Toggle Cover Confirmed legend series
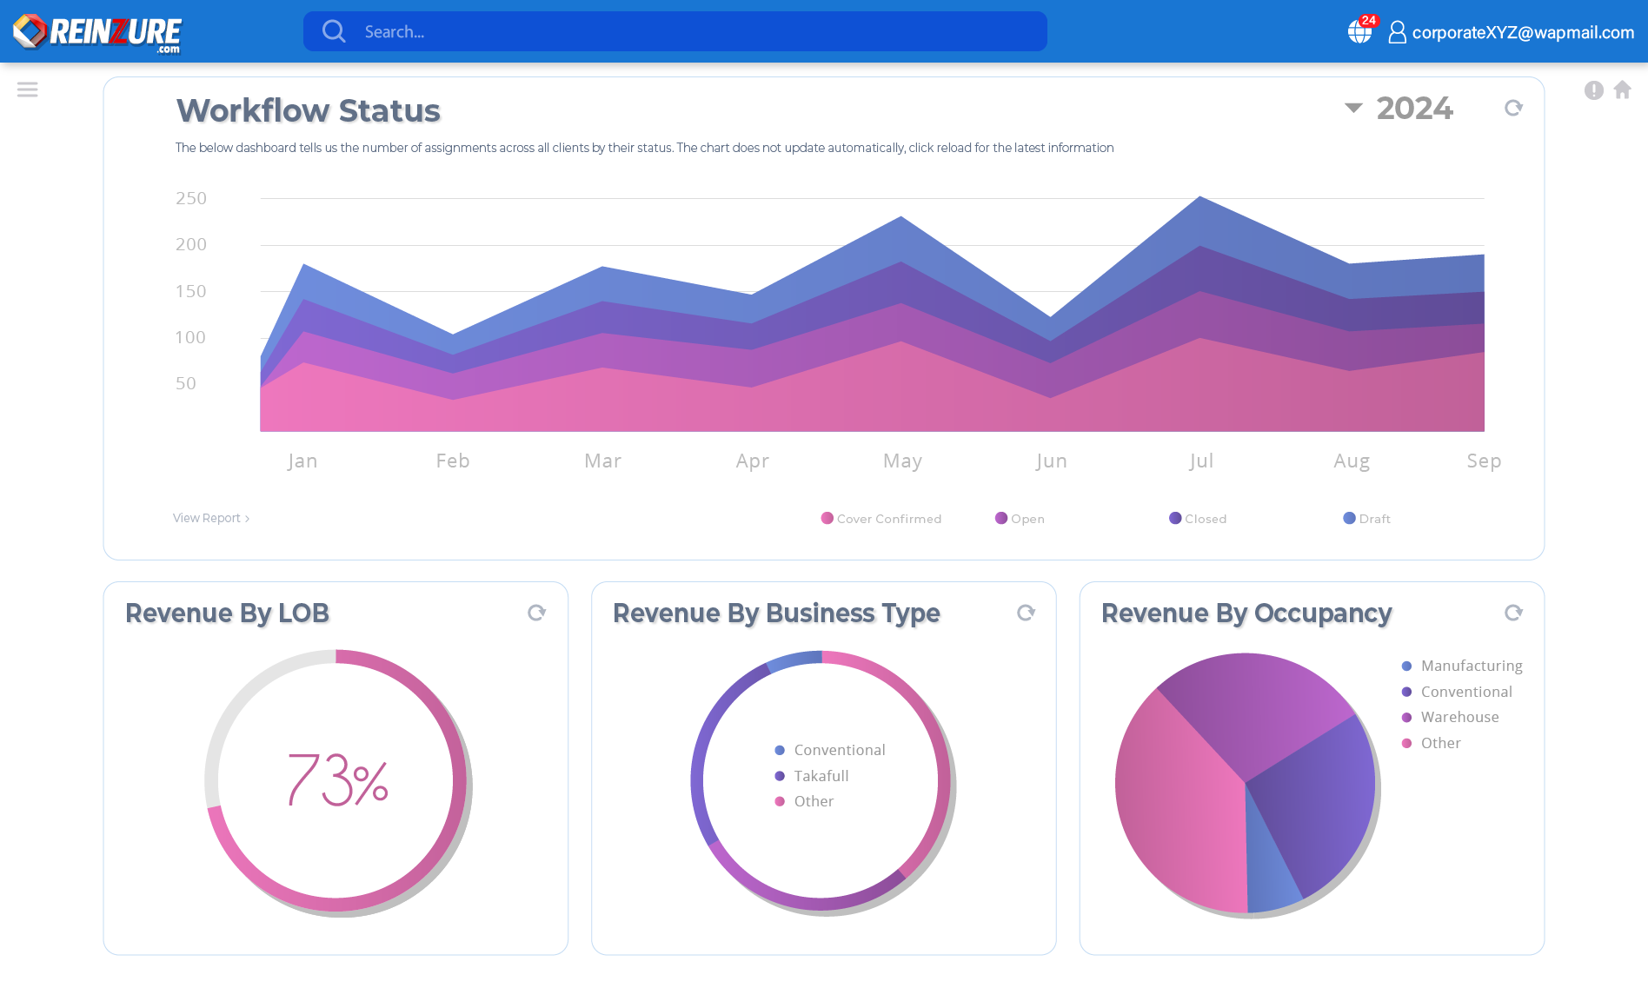Image resolution: width=1648 pixels, height=988 pixels. 880,519
